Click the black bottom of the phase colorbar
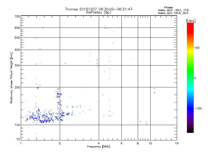The height and width of the screenshot is (156, 208). 190,131
